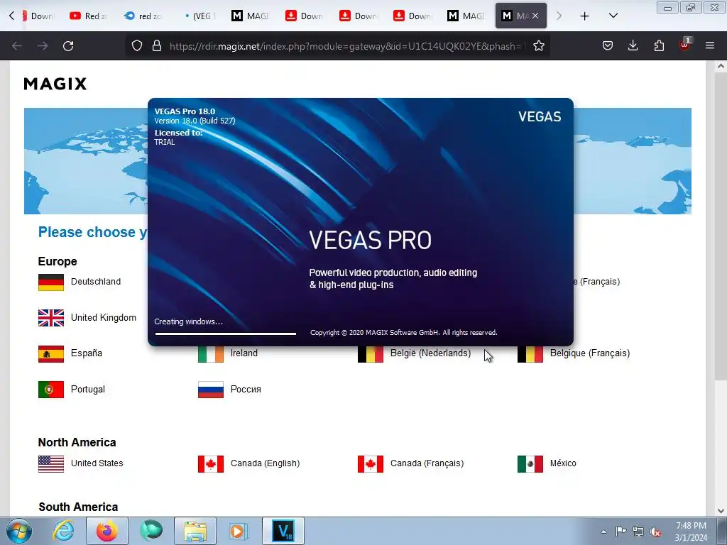Viewport: 727px width, 545px height.
Task: Select België (Nederlands) link
Action: tap(430, 353)
